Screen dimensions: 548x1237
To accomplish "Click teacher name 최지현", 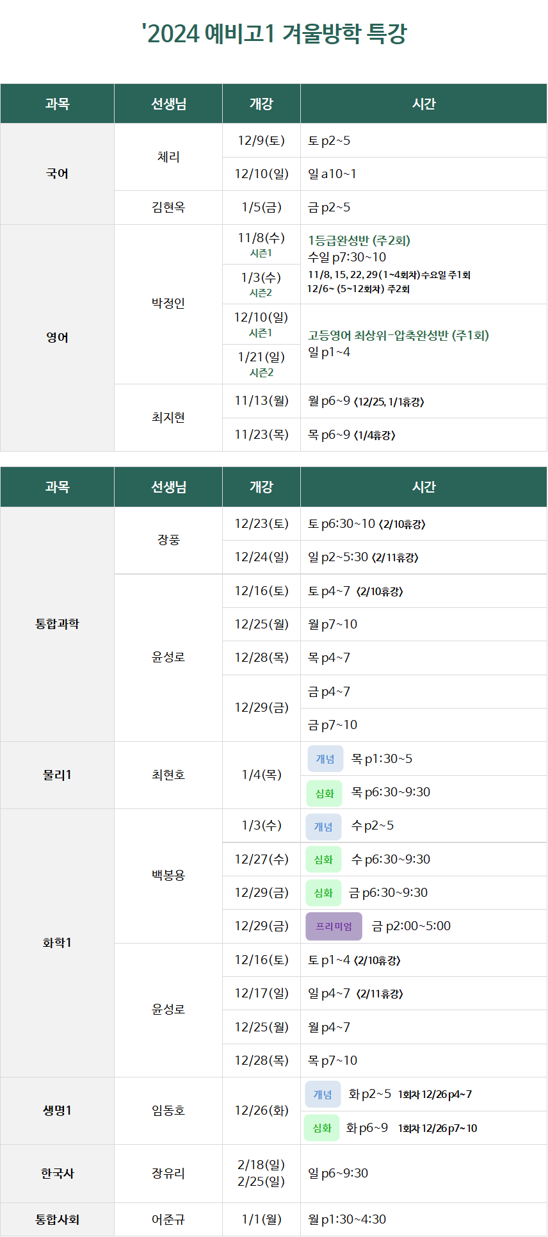I will tap(168, 418).
